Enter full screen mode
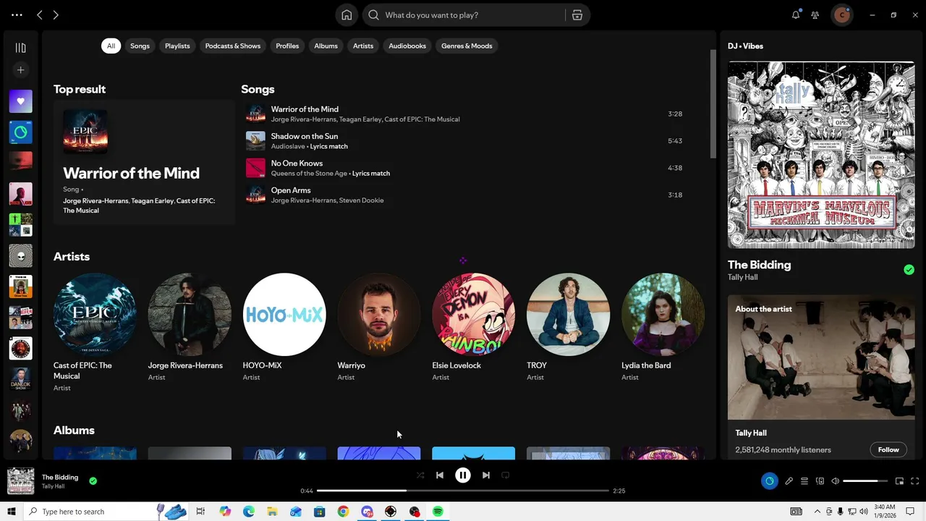Screen dimensions: 926x521 pos(915,481)
